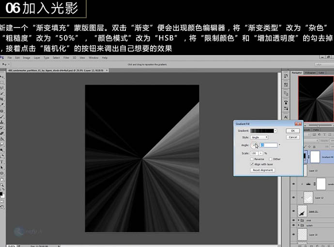Switch to the Histogram tab

point(310,73)
